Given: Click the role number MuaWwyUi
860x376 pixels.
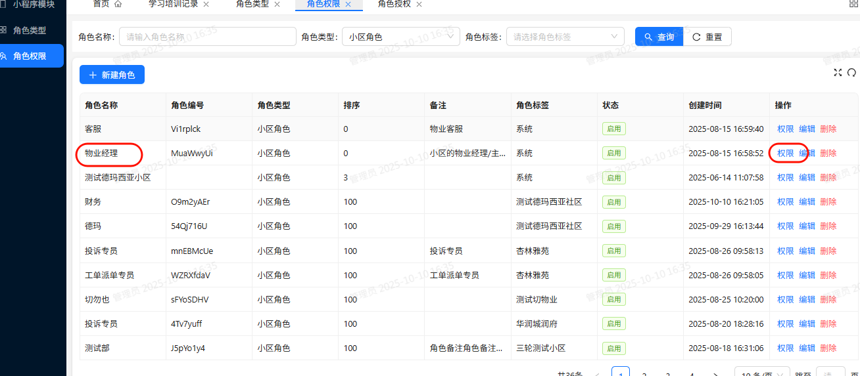Looking at the screenshot, I should coord(192,153).
